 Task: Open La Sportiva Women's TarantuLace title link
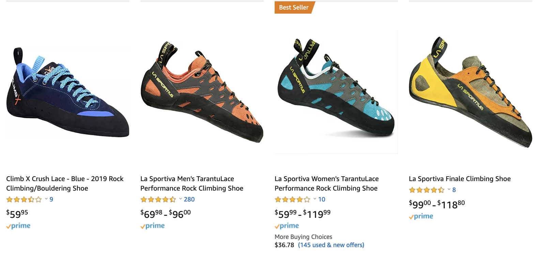(326, 183)
